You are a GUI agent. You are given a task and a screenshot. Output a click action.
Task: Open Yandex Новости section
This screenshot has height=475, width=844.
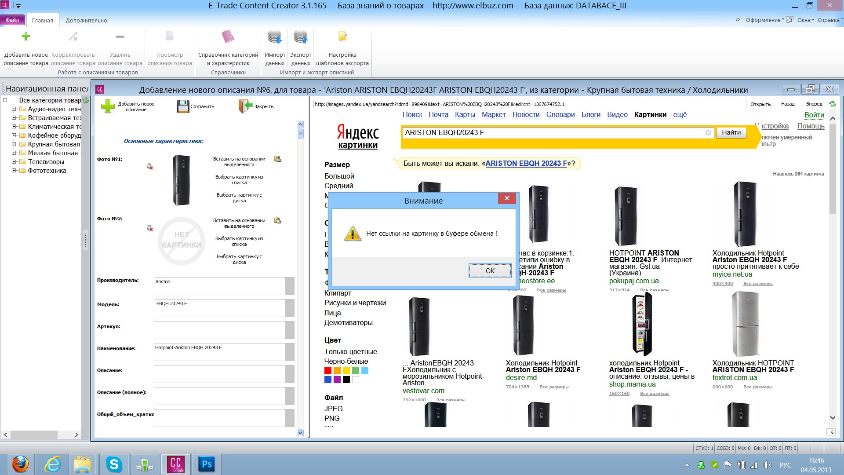[x=526, y=115]
